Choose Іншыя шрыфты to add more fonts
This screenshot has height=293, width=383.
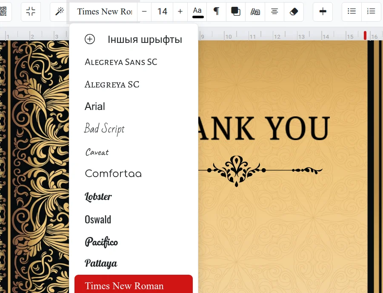click(x=133, y=39)
